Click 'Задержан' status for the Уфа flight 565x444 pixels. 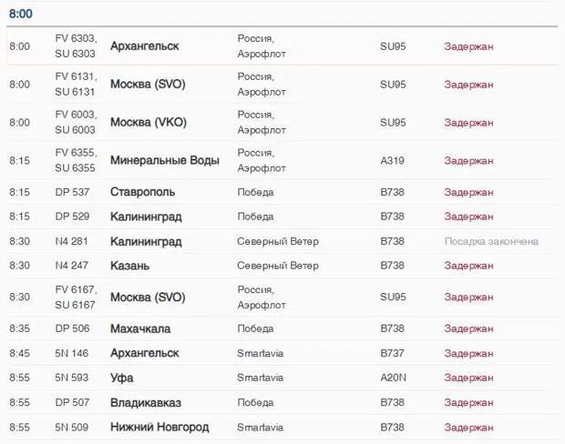[x=468, y=378]
